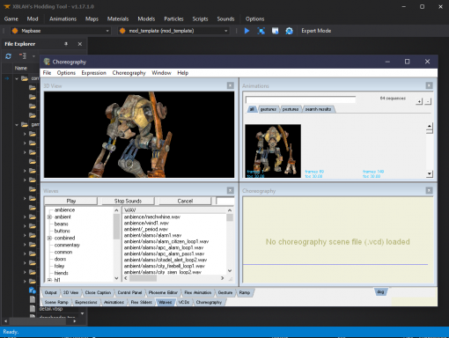Click the file icon next to detail.vbsp
449x338 pixels.
(33, 308)
